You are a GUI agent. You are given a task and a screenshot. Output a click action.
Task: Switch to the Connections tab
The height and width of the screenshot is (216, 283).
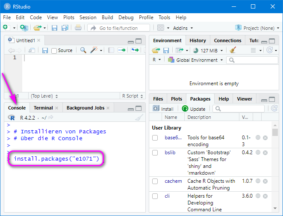(x=227, y=40)
